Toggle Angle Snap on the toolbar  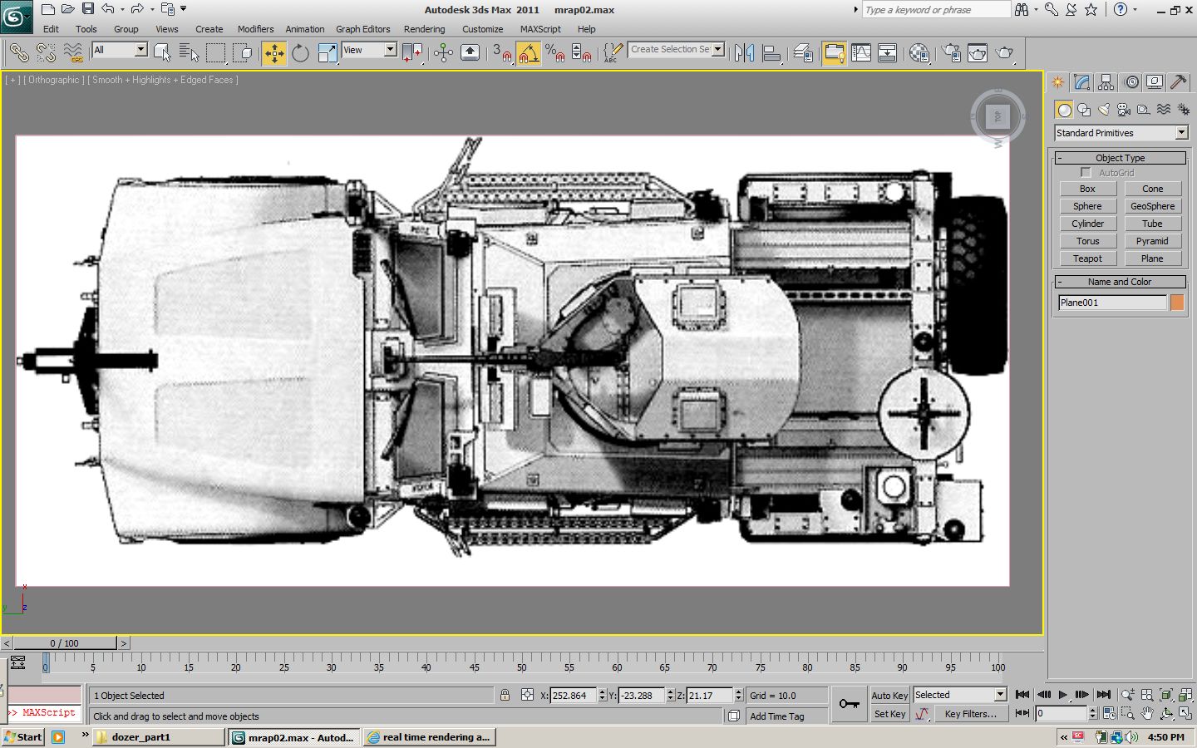click(x=529, y=53)
